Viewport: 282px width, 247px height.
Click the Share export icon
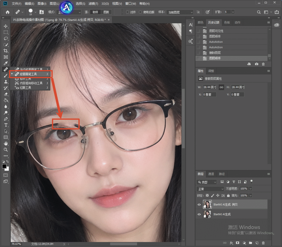[276, 12]
